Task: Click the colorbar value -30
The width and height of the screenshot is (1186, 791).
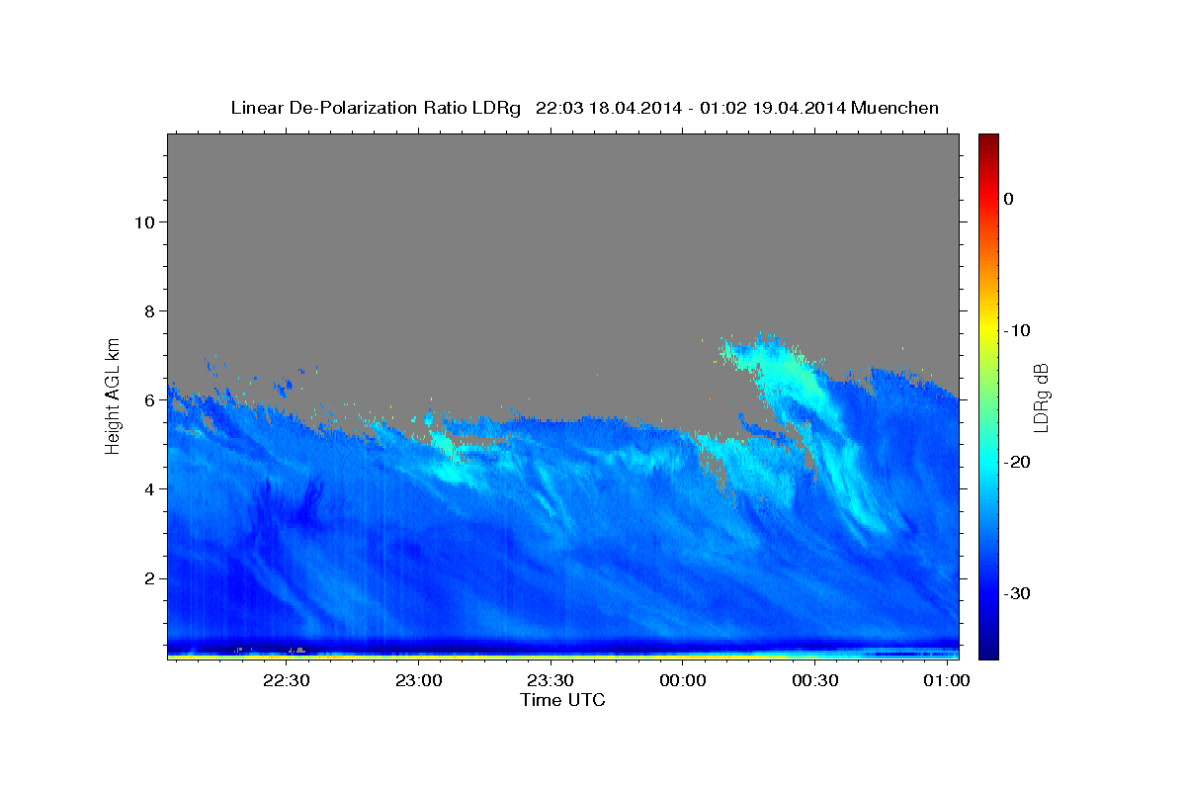Action: coord(1017,593)
